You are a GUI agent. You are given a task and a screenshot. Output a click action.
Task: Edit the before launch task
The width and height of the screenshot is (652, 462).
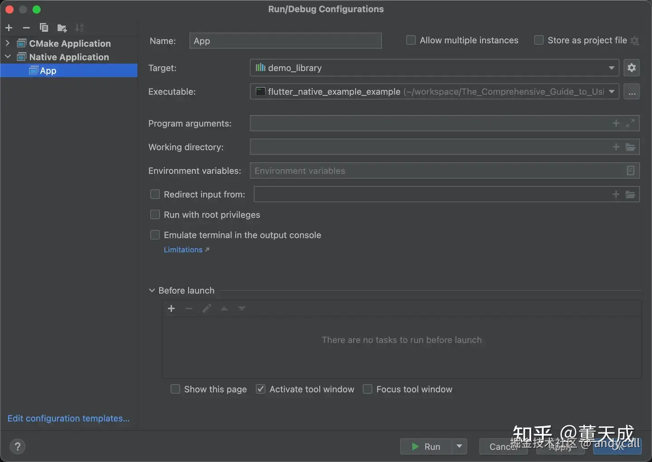(x=206, y=309)
